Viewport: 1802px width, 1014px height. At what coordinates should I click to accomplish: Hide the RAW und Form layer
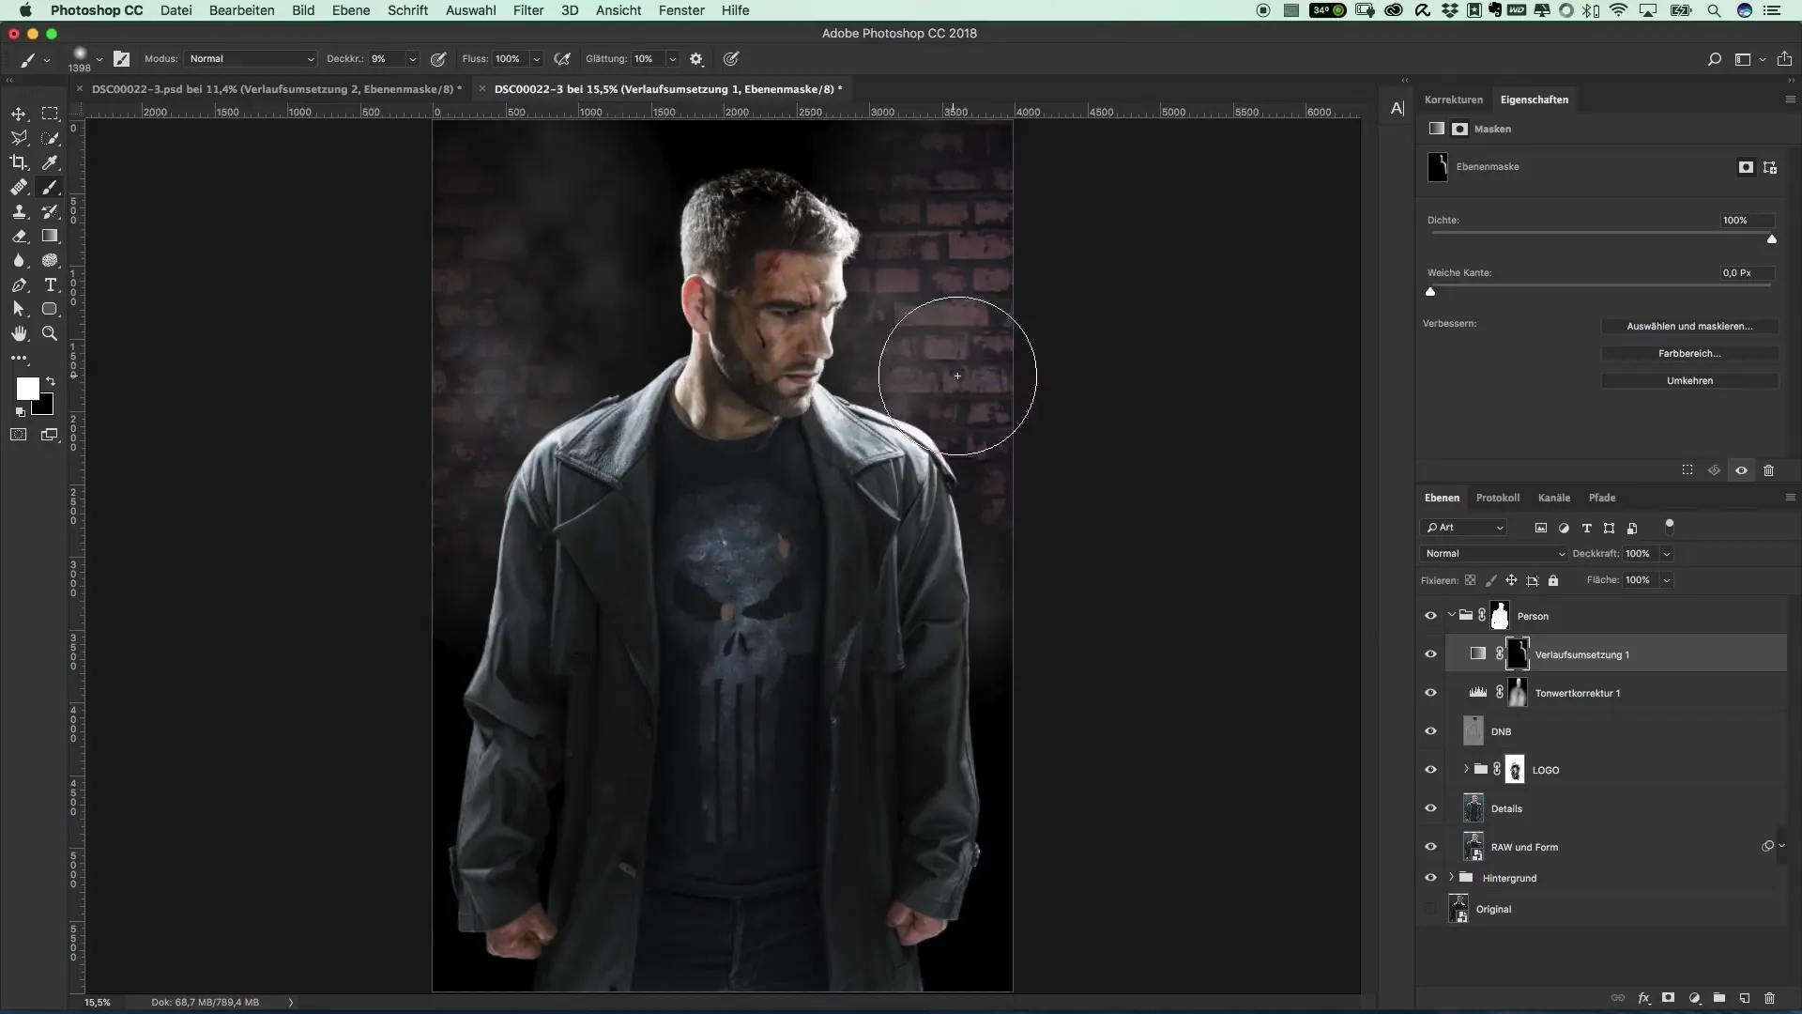pyautogui.click(x=1430, y=847)
